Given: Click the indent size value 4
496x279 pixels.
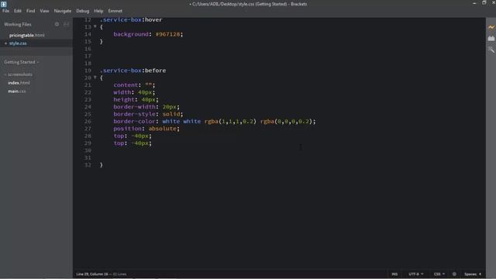Looking at the screenshot, I should point(480,274).
